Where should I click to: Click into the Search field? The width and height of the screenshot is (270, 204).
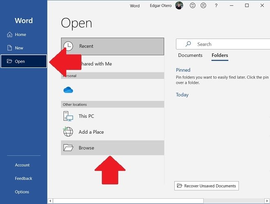click(223, 44)
